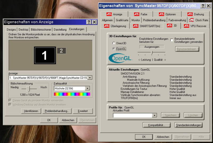Open the Darstellung tab
Viewport: 213px width, 143px height.
[60, 29]
